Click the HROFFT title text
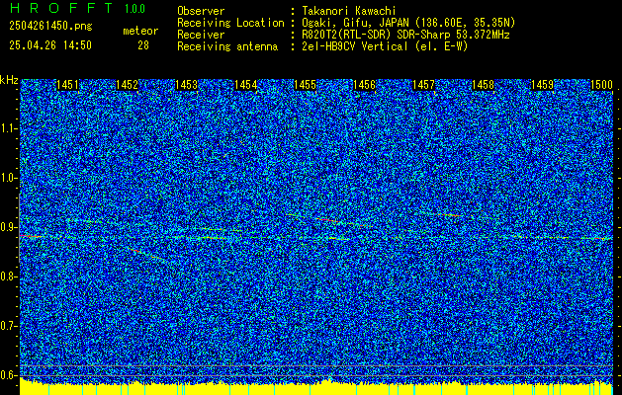 pyautogui.click(x=61, y=8)
